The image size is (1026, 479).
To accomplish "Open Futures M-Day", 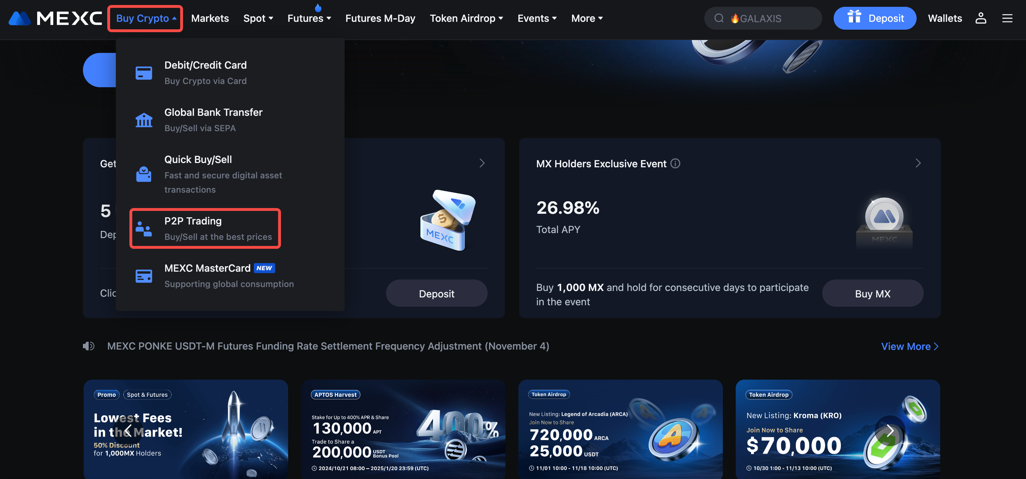I will (x=380, y=18).
